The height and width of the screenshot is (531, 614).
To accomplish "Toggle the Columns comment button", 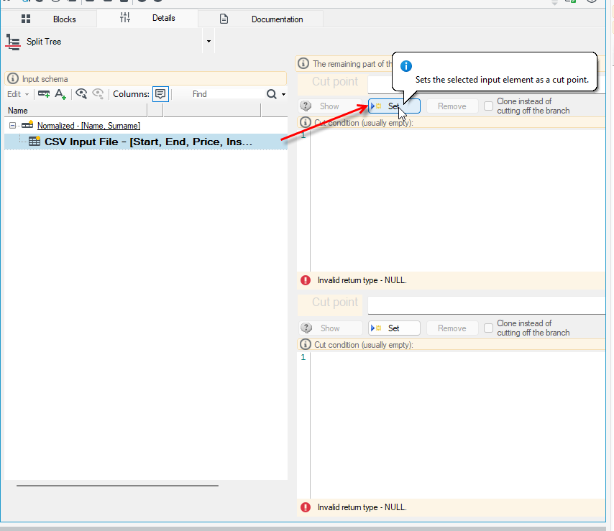I will (160, 94).
